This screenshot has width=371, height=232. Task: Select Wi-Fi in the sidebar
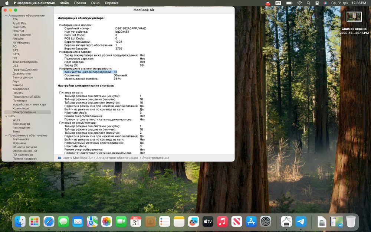(16, 120)
